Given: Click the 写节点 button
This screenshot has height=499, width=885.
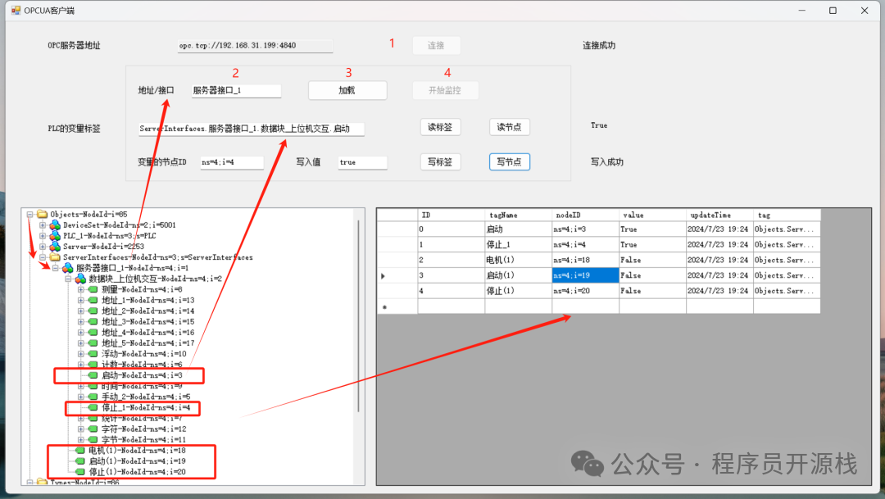Looking at the screenshot, I should [509, 162].
